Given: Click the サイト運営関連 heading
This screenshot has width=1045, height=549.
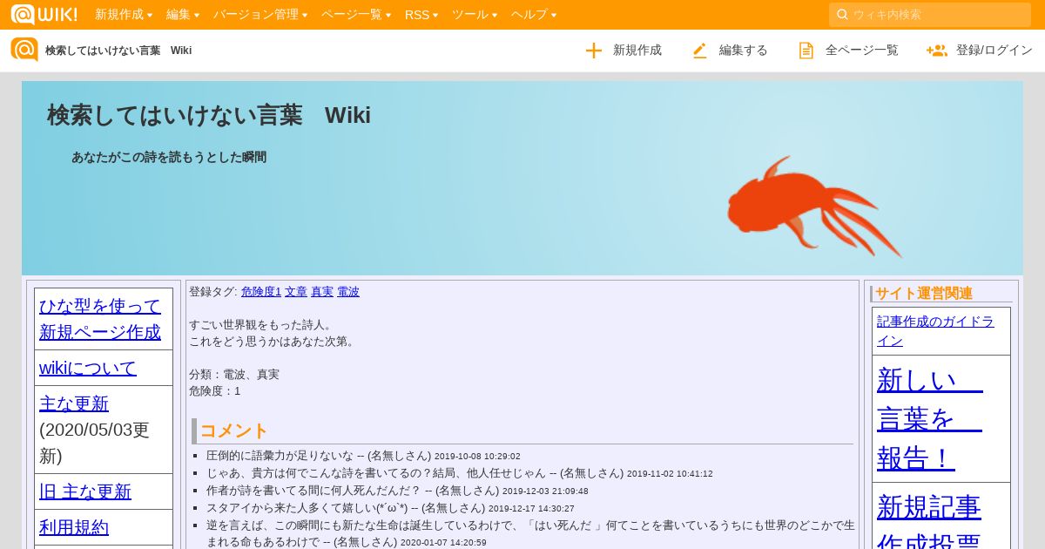Looking at the screenshot, I should click(924, 294).
